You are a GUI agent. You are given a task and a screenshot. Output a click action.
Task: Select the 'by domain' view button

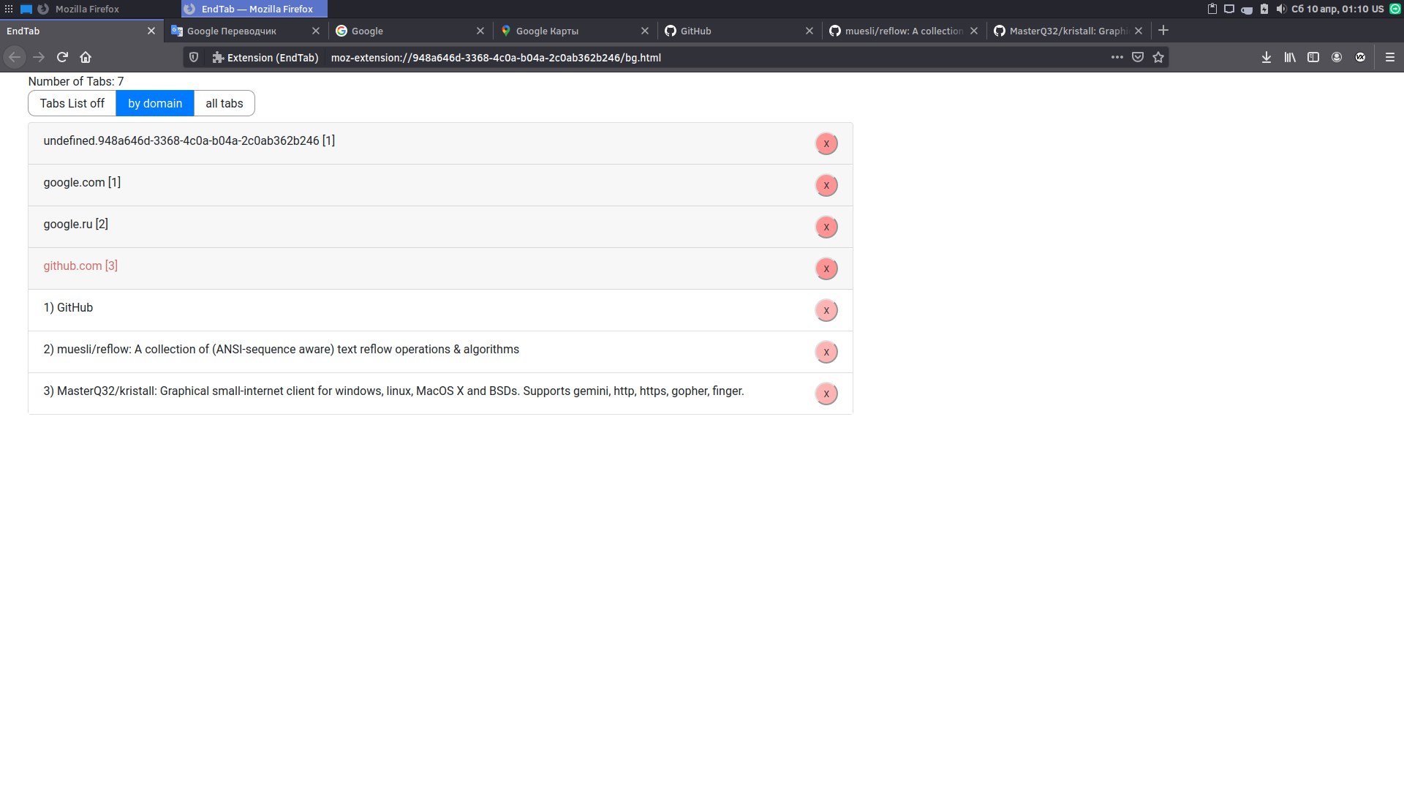pos(155,103)
